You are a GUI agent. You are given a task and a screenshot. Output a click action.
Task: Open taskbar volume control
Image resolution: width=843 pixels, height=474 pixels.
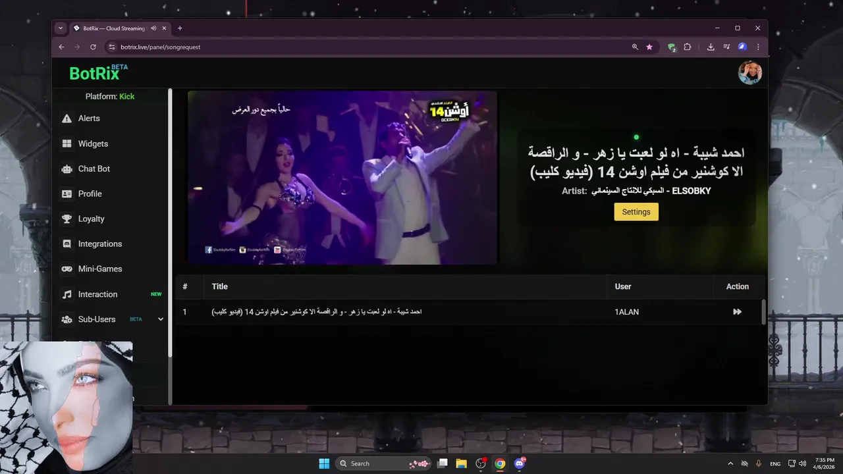tap(803, 463)
